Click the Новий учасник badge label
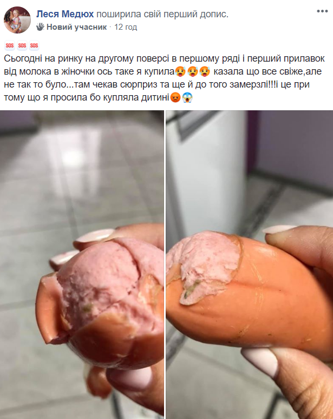Viewport: 333px width, 419px height. [x=76, y=27]
